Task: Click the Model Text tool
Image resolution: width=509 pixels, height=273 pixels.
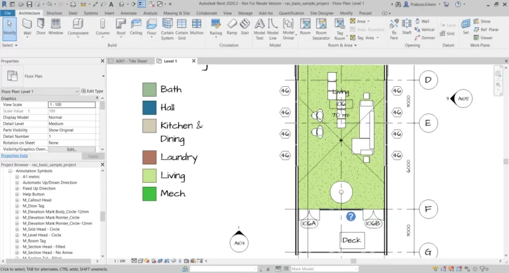Action: tap(259, 28)
